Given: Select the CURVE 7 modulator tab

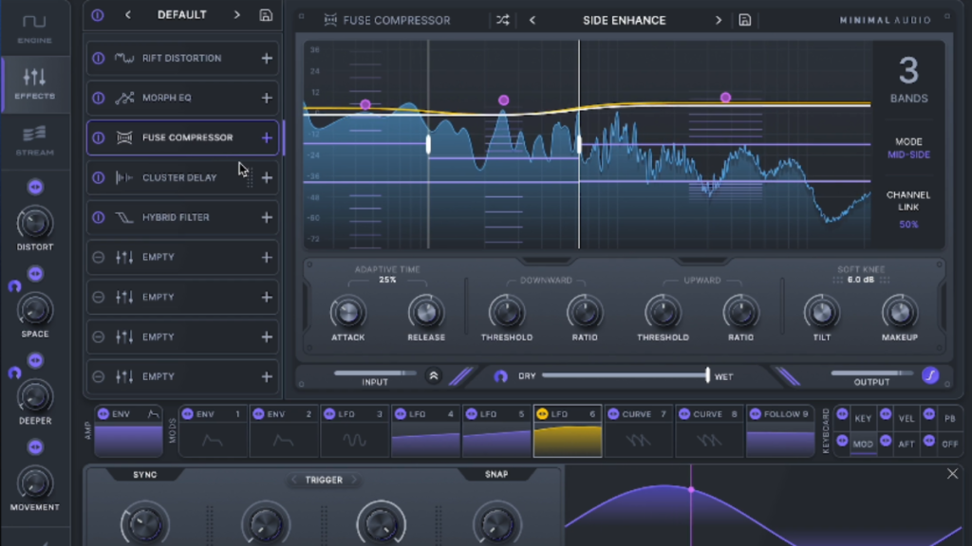Looking at the screenshot, I should click(639, 431).
